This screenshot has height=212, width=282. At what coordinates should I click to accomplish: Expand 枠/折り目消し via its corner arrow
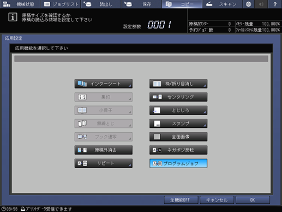click(x=205, y=86)
